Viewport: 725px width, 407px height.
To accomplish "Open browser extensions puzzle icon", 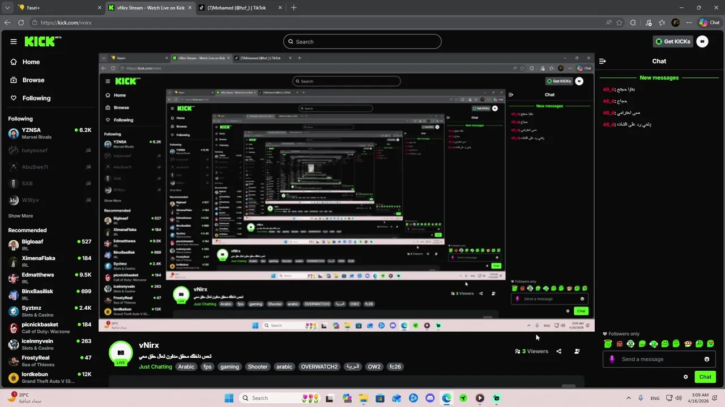I will 633,23.
